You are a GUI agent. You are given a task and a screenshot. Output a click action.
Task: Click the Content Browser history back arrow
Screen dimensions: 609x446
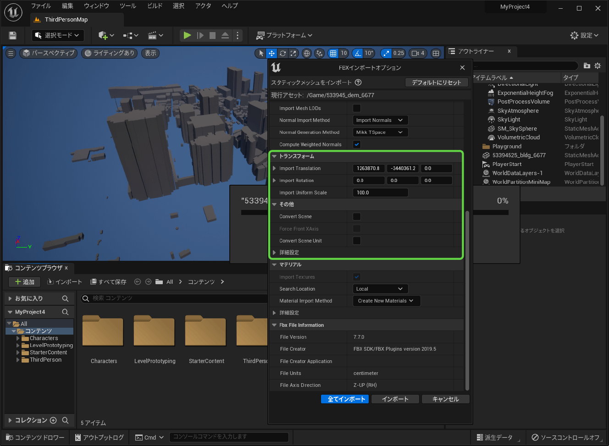coord(137,282)
